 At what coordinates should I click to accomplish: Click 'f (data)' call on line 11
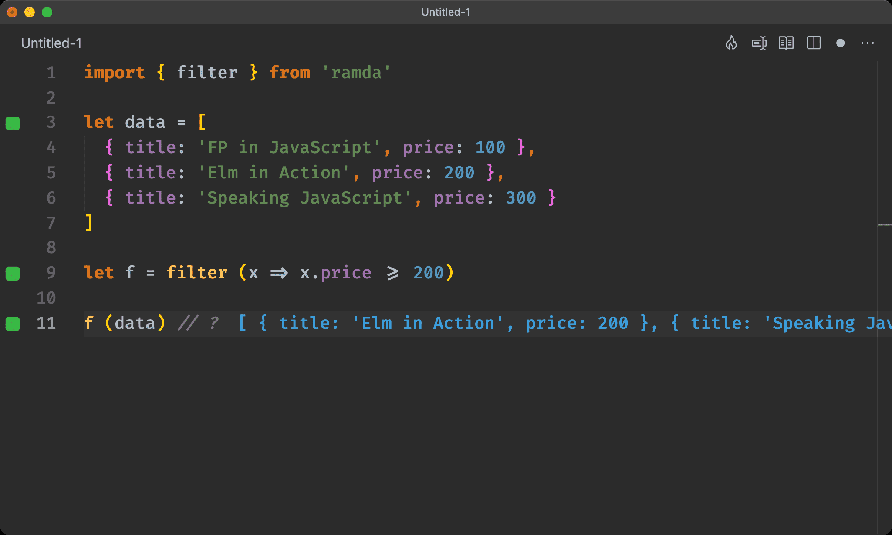click(125, 324)
